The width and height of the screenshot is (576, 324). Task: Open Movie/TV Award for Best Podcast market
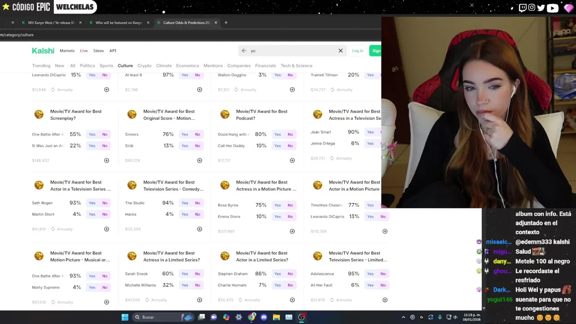pos(261,115)
